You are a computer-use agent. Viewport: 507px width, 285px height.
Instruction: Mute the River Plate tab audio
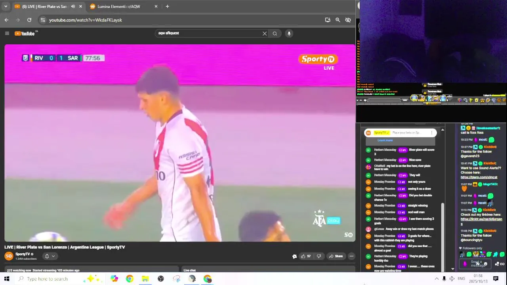(x=73, y=6)
